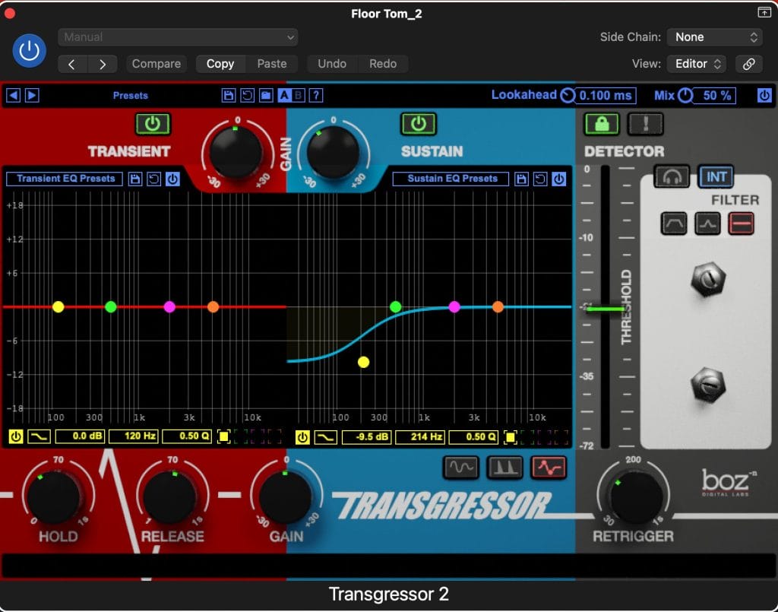Open the Transient EQ Presets menu
Screen dimensions: 778x612
(x=65, y=179)
